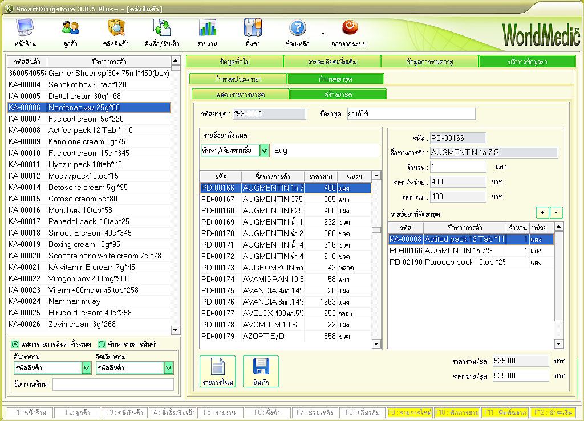The height and width of the screenshot is (421, 584).
Task: Click the plus button above the drug set list
Action: click(x=543, y=213)
